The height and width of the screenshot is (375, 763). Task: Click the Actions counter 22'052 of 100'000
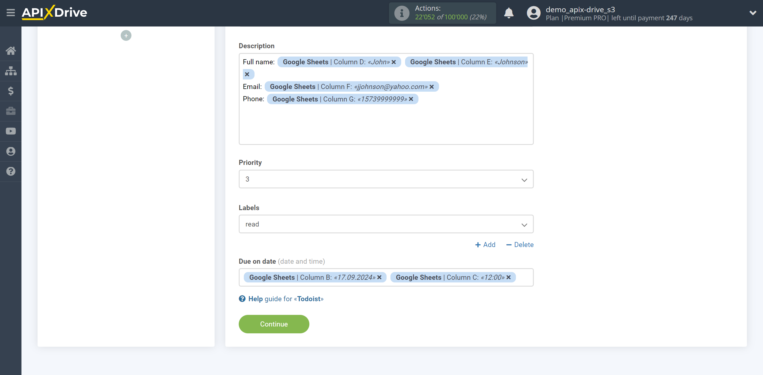[451, 17]
